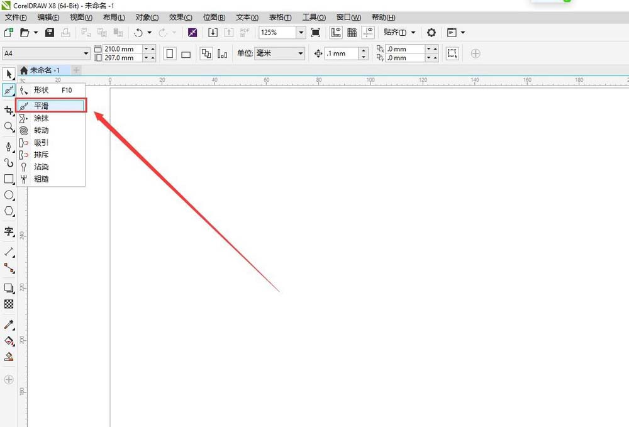The image size is (629, 427).
Task: Click the 125% zoom level field
Action: (x=277, y=33)
